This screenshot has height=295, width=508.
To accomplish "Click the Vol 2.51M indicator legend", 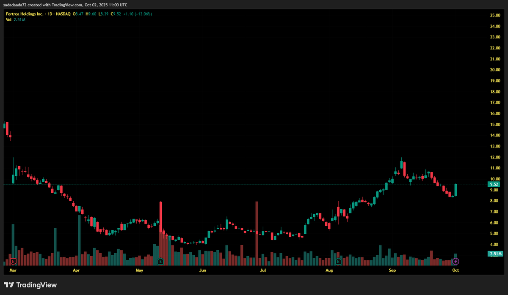I will [x=16, y=19].
